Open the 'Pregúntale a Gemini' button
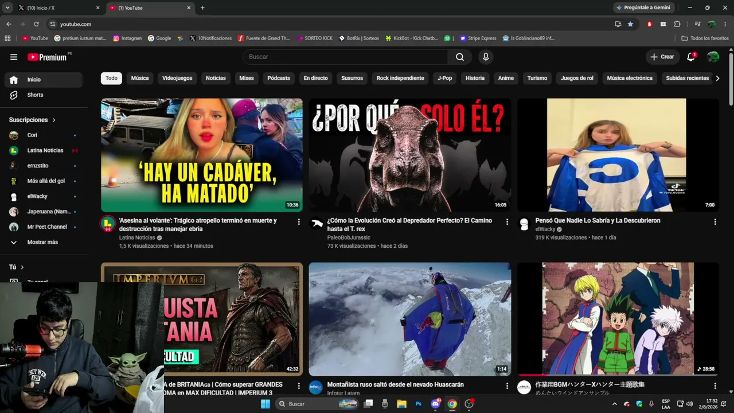This screenshot has height=413, width=734. click(643, 8)
